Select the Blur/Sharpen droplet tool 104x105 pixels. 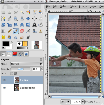(x=16, y=37)
